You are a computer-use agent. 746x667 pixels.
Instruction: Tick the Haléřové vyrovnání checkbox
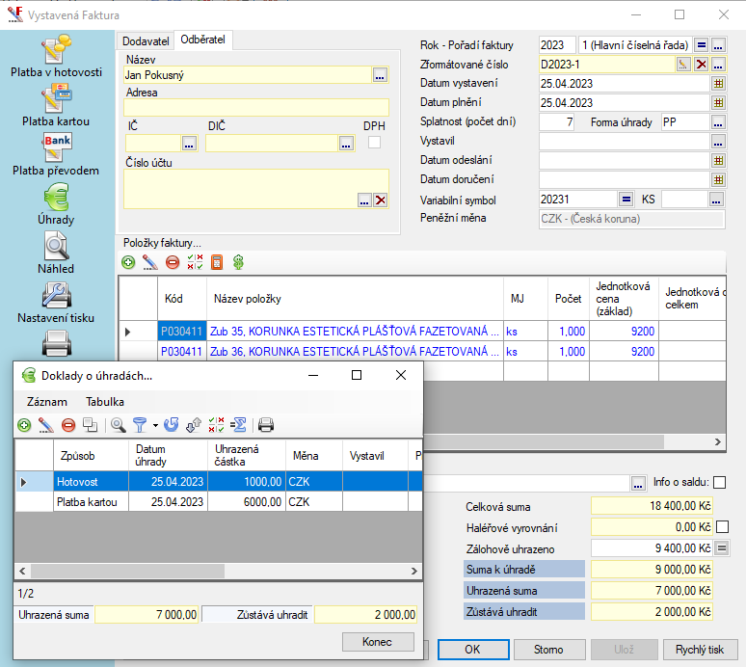[722, 526]
